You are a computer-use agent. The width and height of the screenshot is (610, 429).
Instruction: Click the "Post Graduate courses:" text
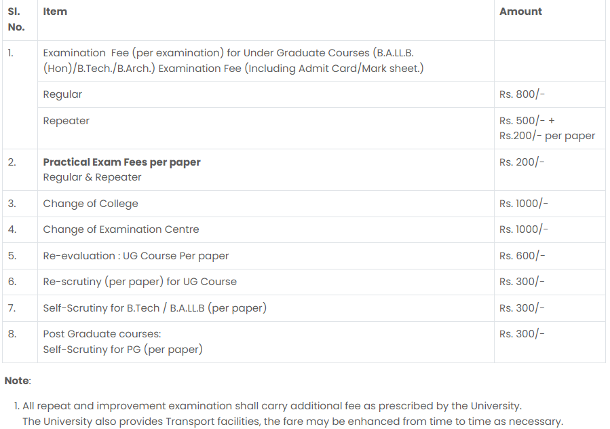click(102, 334)
